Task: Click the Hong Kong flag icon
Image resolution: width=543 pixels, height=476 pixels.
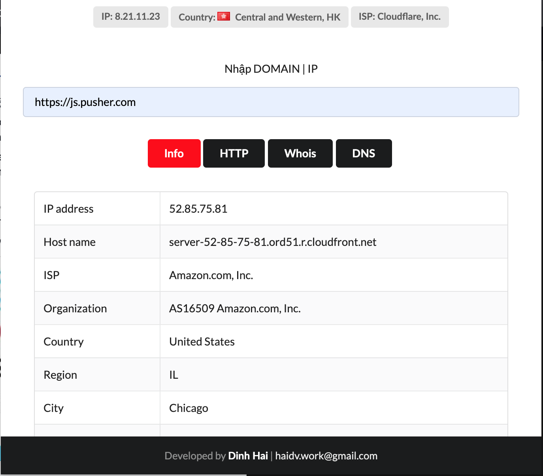Action: [224, 16]
